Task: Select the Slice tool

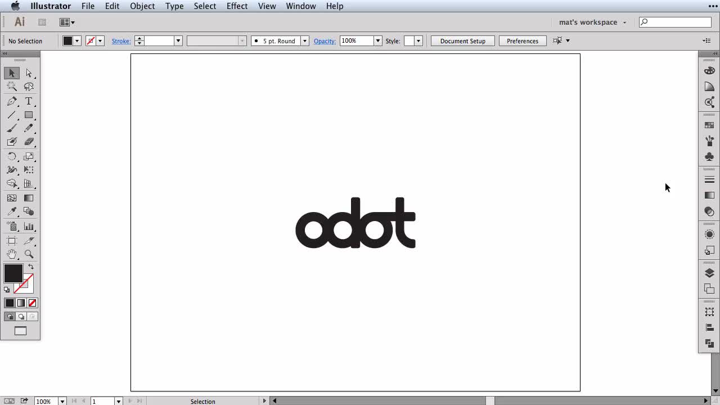Action: tap(29, 241)
